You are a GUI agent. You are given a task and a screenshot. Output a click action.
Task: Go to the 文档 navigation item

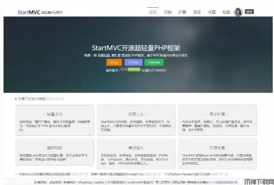(168, 12)
